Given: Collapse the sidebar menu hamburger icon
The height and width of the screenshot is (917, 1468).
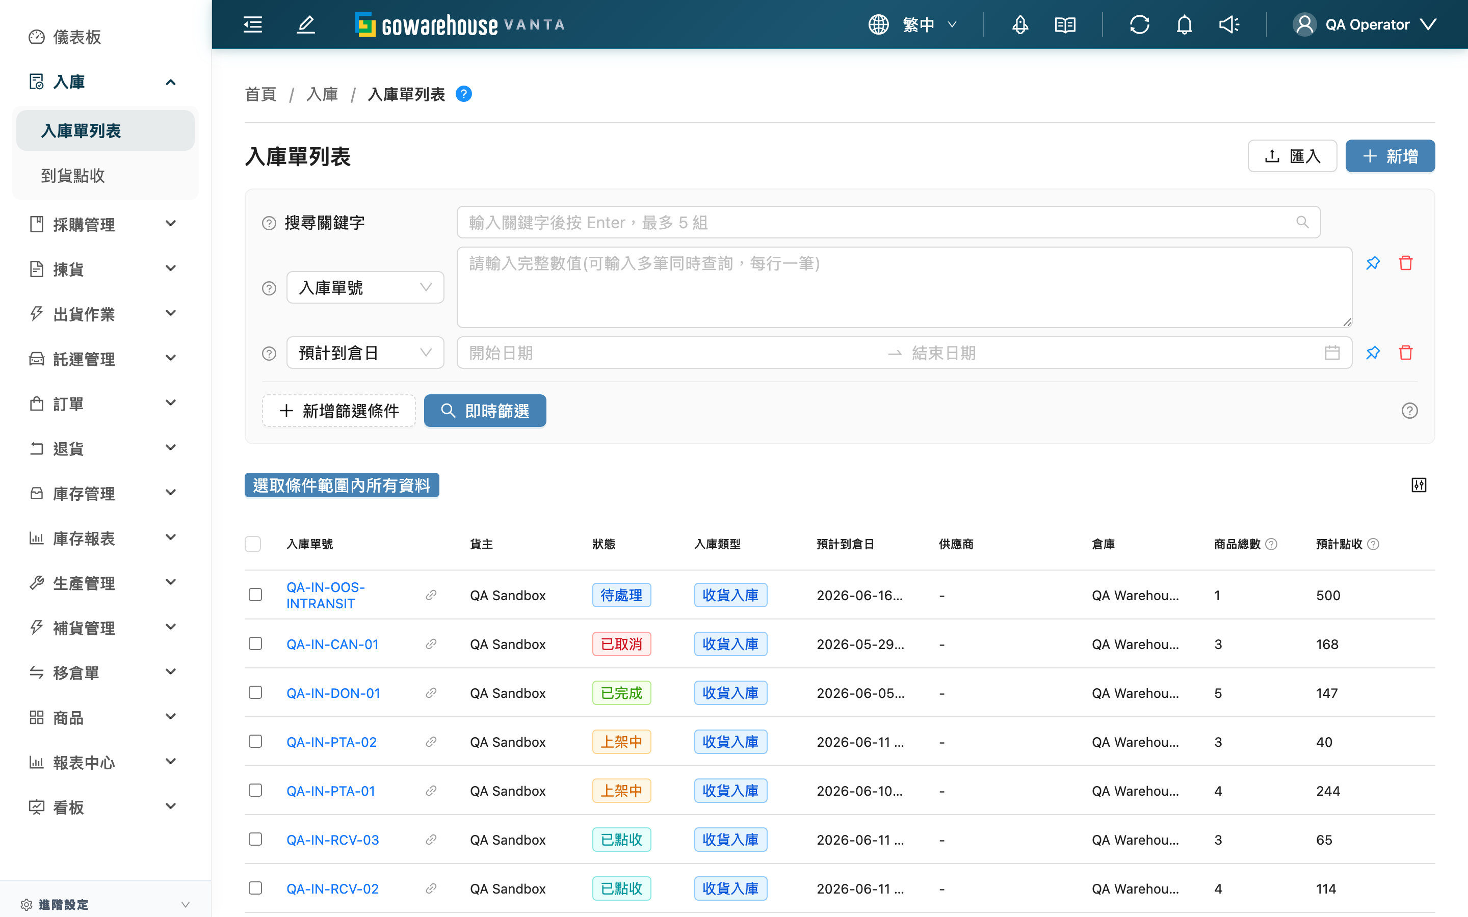Looking at the screenshot, I should [x=252, y=24].
